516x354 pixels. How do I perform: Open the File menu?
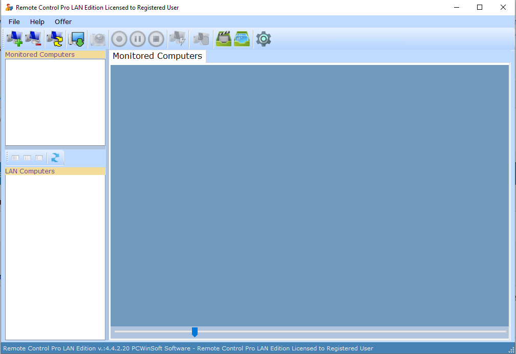[14, 21]
